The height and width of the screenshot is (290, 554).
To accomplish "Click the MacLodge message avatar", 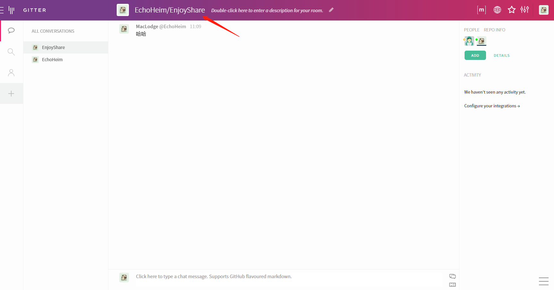I will pyautogui.click(x=124, y=29).
